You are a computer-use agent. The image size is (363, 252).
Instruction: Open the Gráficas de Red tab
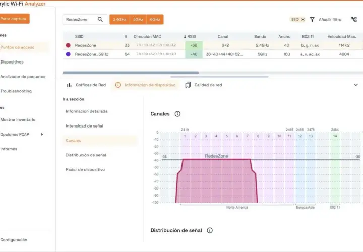(86, 85)
